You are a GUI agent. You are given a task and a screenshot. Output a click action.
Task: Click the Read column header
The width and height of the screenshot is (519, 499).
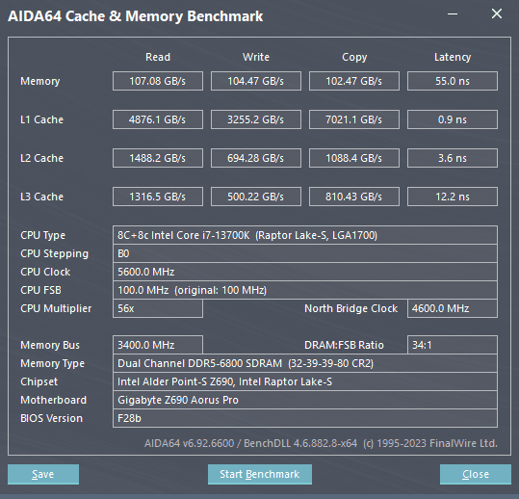(158, 57)
